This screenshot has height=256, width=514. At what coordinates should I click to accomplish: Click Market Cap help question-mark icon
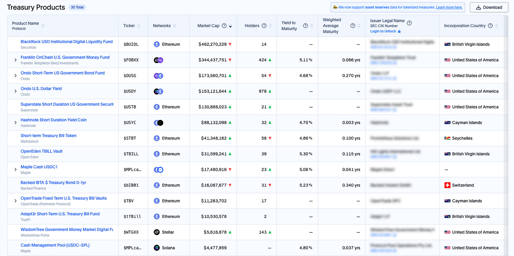click(224, 26)
